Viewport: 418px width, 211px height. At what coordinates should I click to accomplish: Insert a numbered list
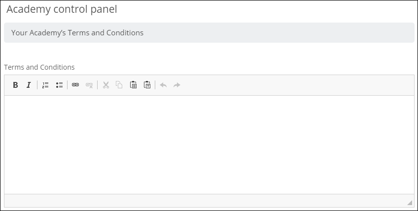pyautogui.click(x=45, y=85)
